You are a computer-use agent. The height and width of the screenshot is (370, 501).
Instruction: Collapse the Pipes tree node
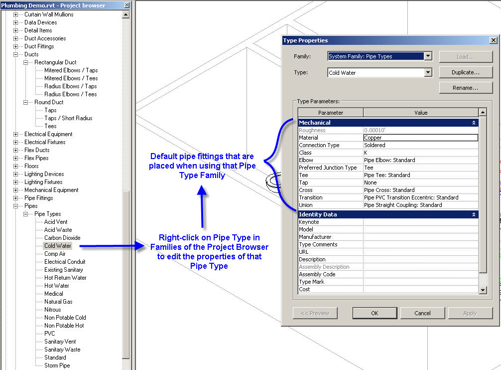coord(15,206)
